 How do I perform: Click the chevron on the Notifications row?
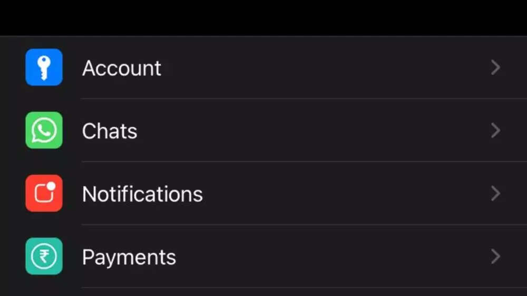click(495, 193)
